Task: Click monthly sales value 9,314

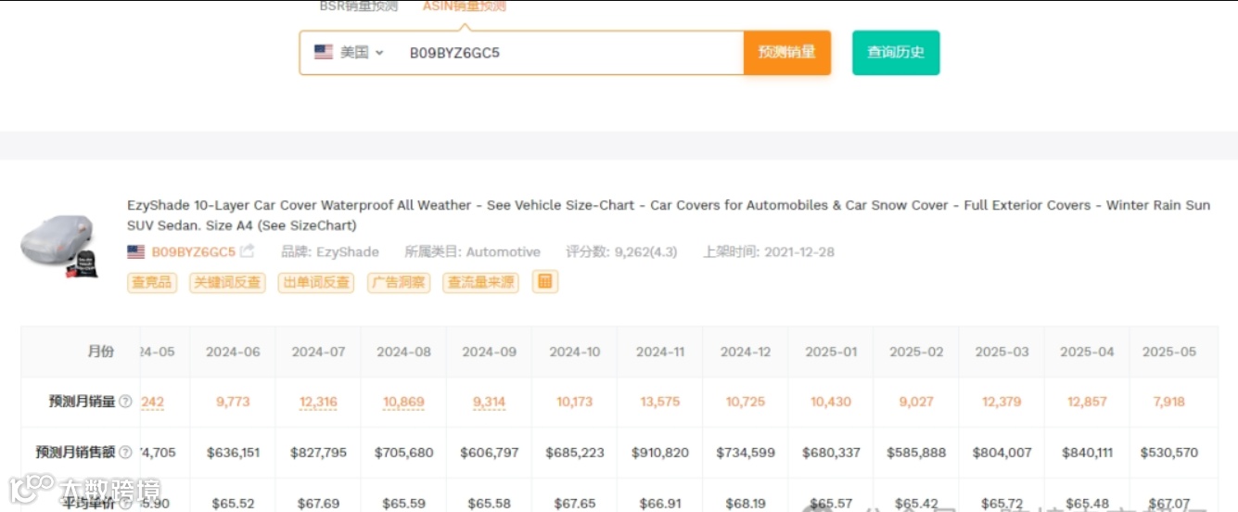Action: point(489,402)
